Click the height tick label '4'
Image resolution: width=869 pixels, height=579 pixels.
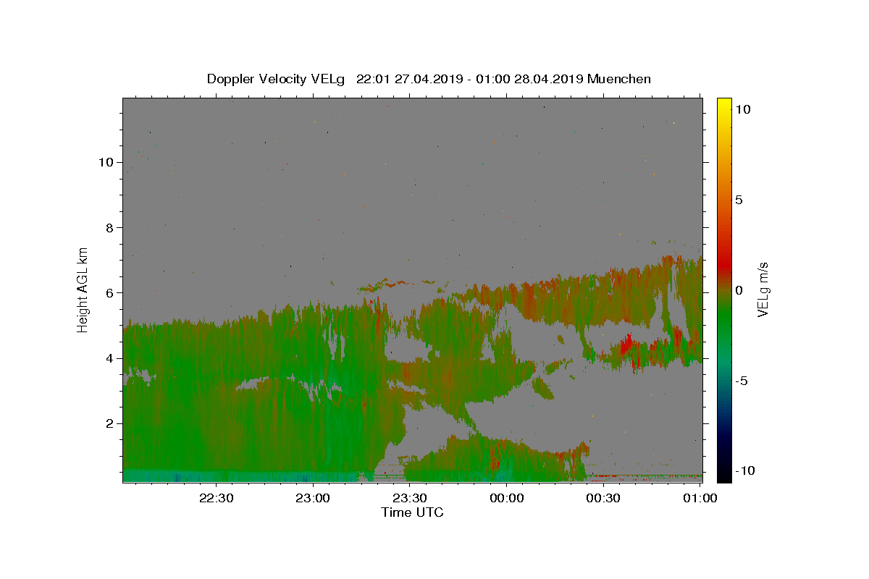point(109,358)
